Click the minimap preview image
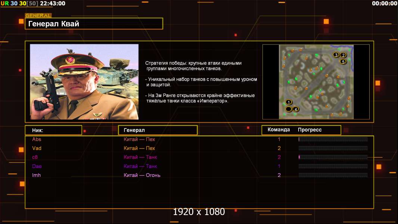This screenshot has width=398, height=224. pos(316,82)
